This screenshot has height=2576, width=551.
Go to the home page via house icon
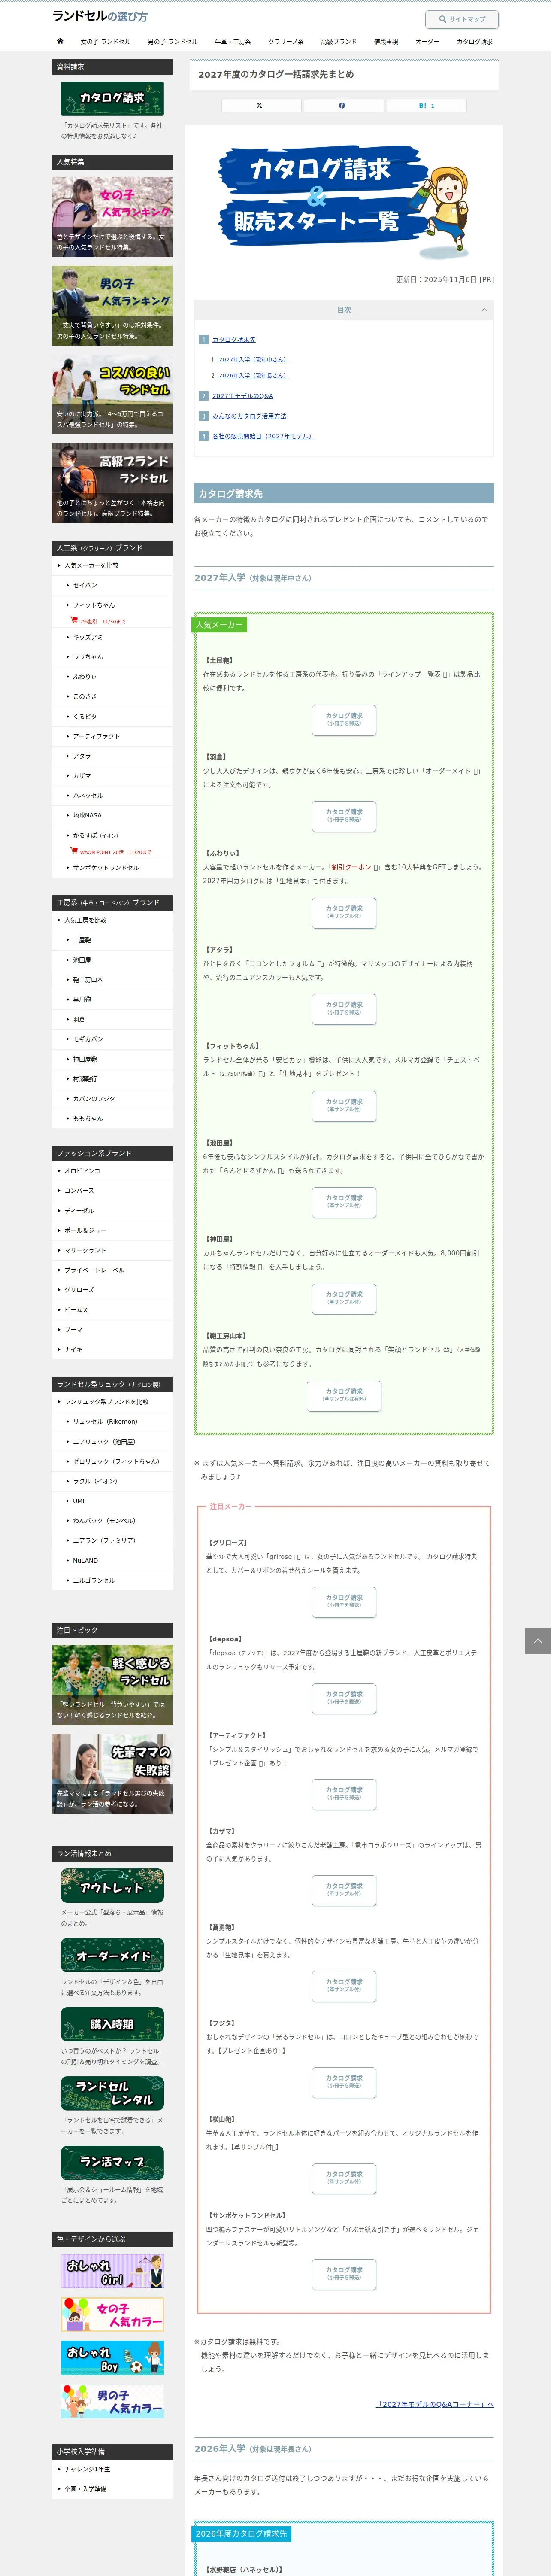[60, 41]
